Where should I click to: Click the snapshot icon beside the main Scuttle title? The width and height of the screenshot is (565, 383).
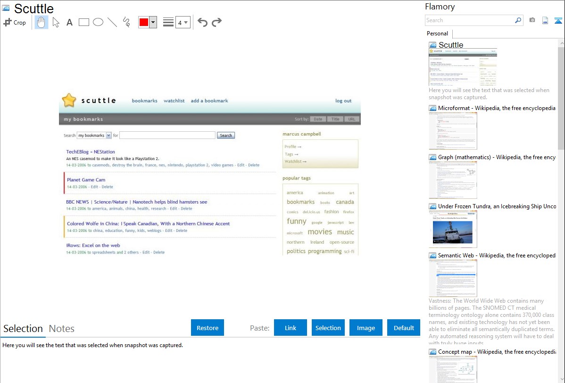tap(6, 9)
